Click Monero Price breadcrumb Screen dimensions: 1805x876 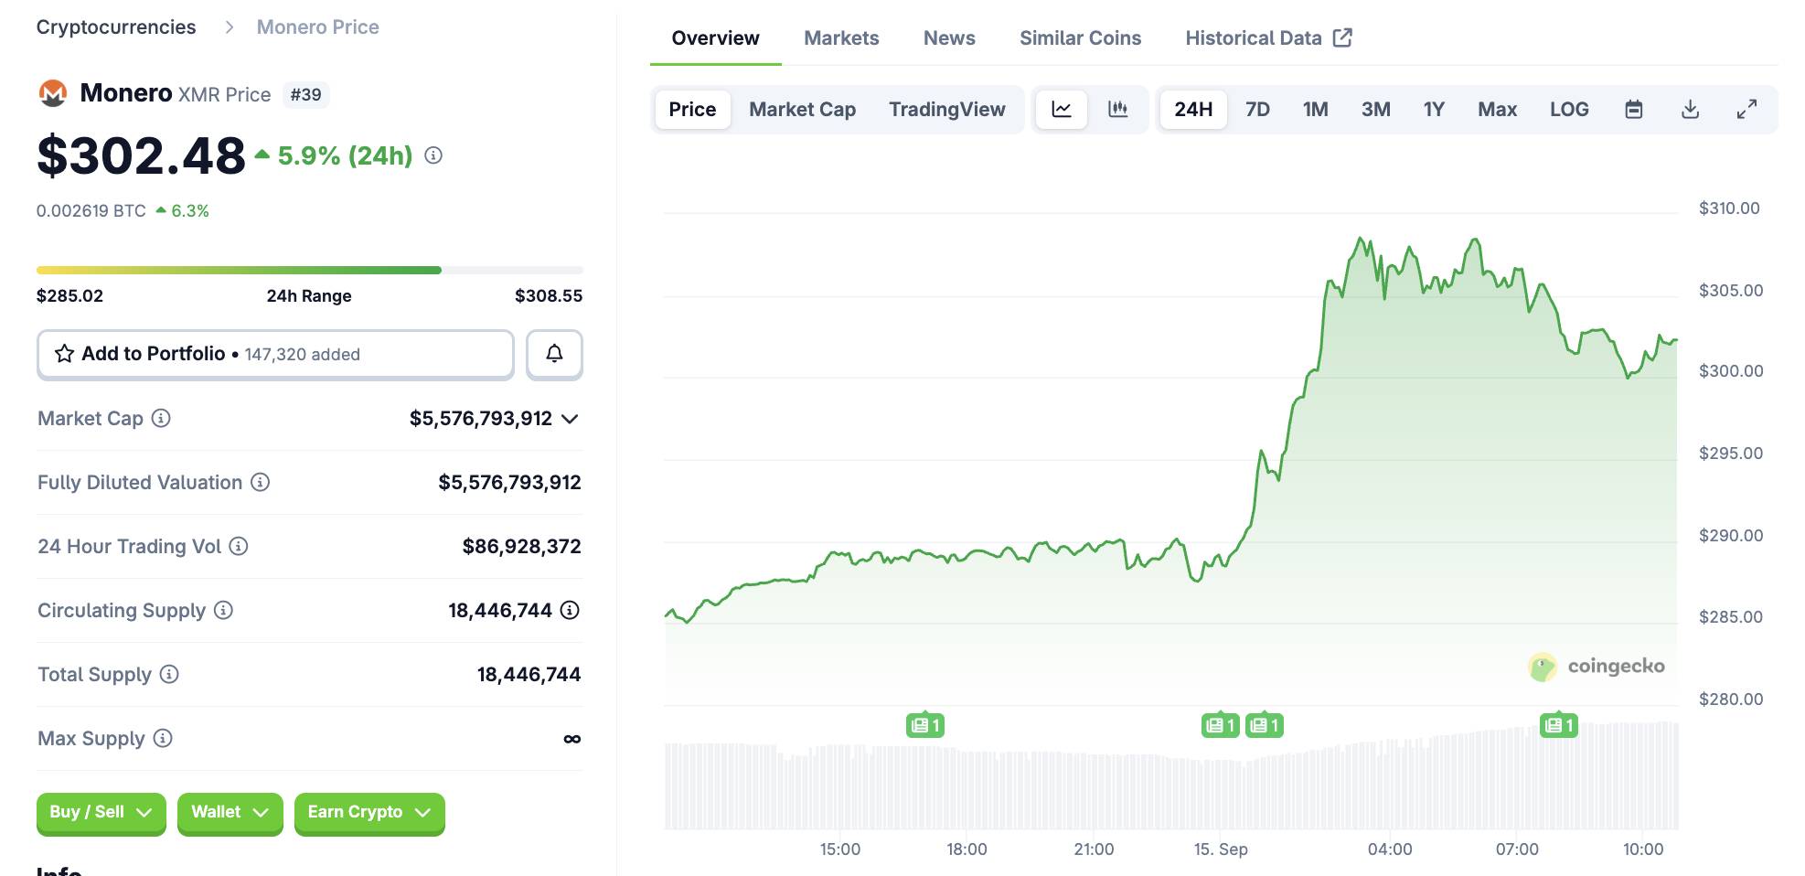pos(317,27)
